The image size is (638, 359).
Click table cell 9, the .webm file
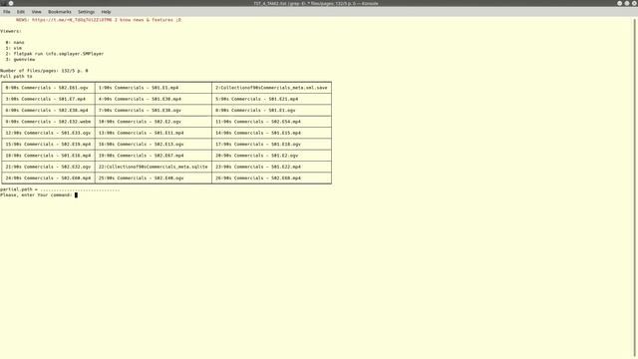coord(48,122)
